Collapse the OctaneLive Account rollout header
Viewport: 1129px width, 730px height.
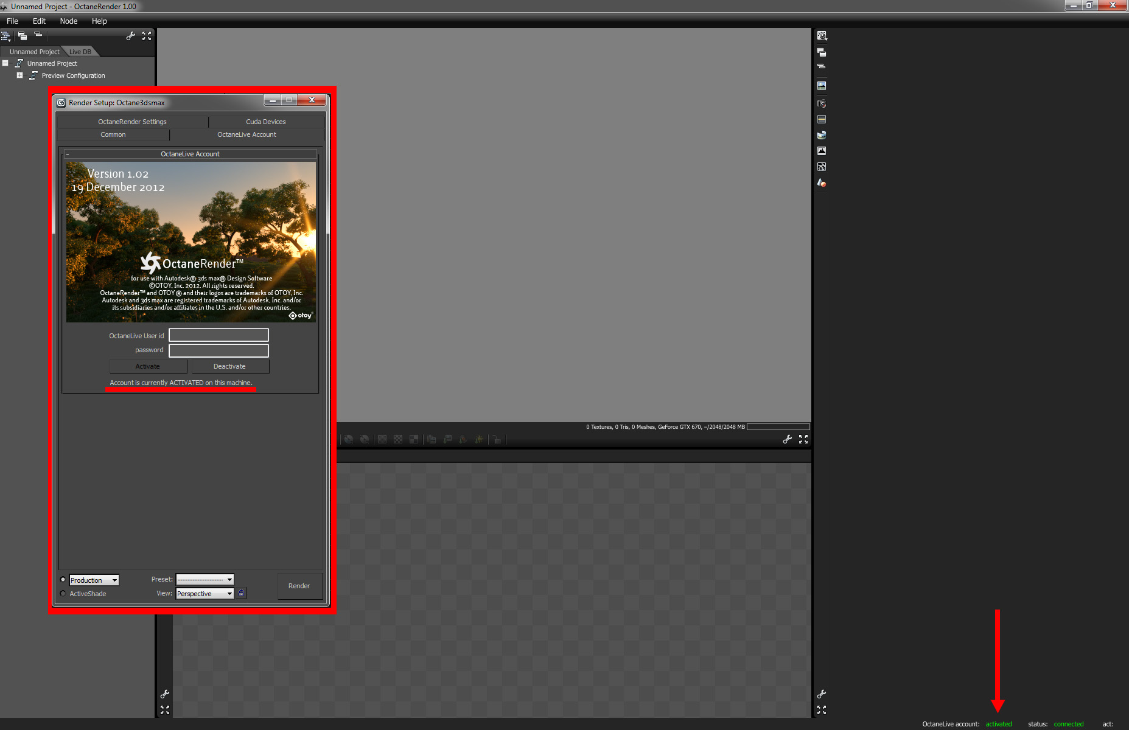point(190,154)
